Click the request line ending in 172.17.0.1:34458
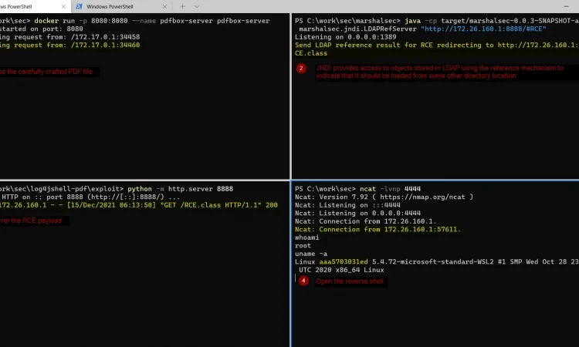The height and width of the screenshot is (347, 579). tap(69, 37)
